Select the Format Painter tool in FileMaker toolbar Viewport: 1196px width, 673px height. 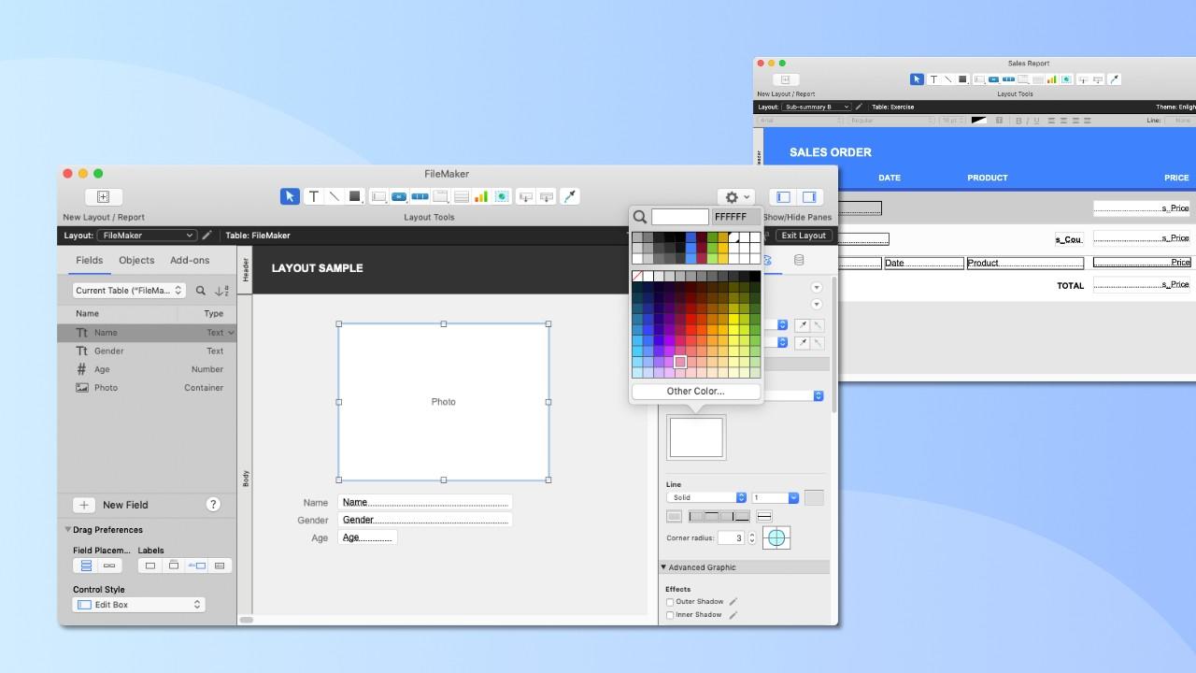coord(570,196)
